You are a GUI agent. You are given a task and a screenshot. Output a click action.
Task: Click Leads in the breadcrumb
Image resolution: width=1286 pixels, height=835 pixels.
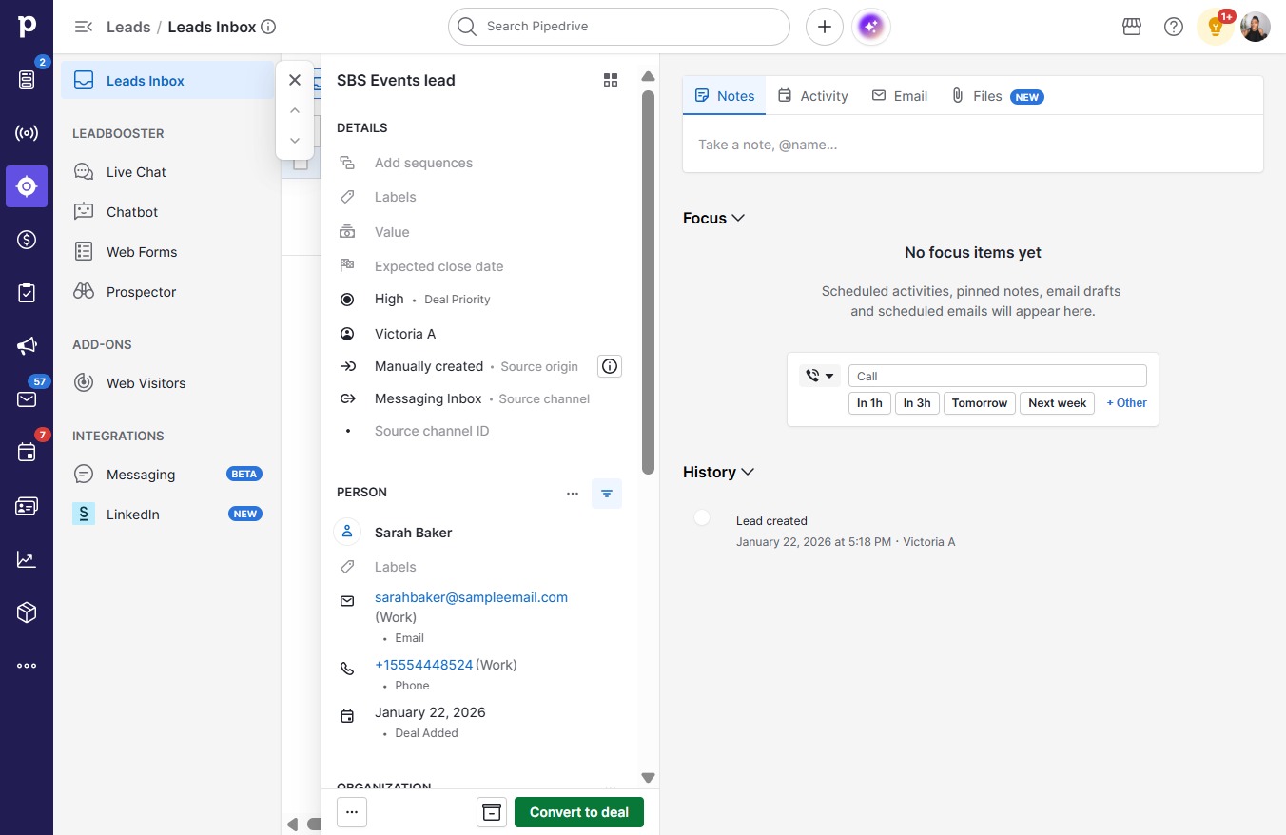tap(128, 27)
